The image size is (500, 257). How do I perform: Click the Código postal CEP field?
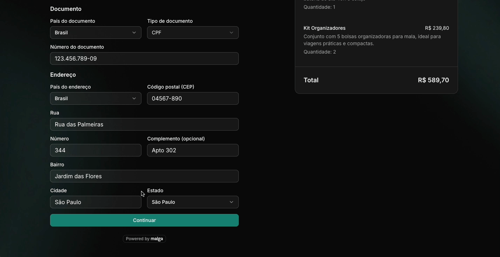(x=193, y=98)
